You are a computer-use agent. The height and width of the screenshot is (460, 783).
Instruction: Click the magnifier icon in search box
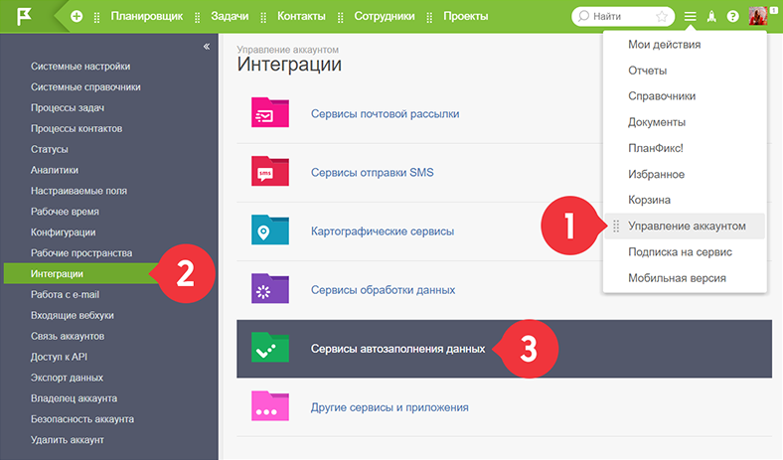583,16
